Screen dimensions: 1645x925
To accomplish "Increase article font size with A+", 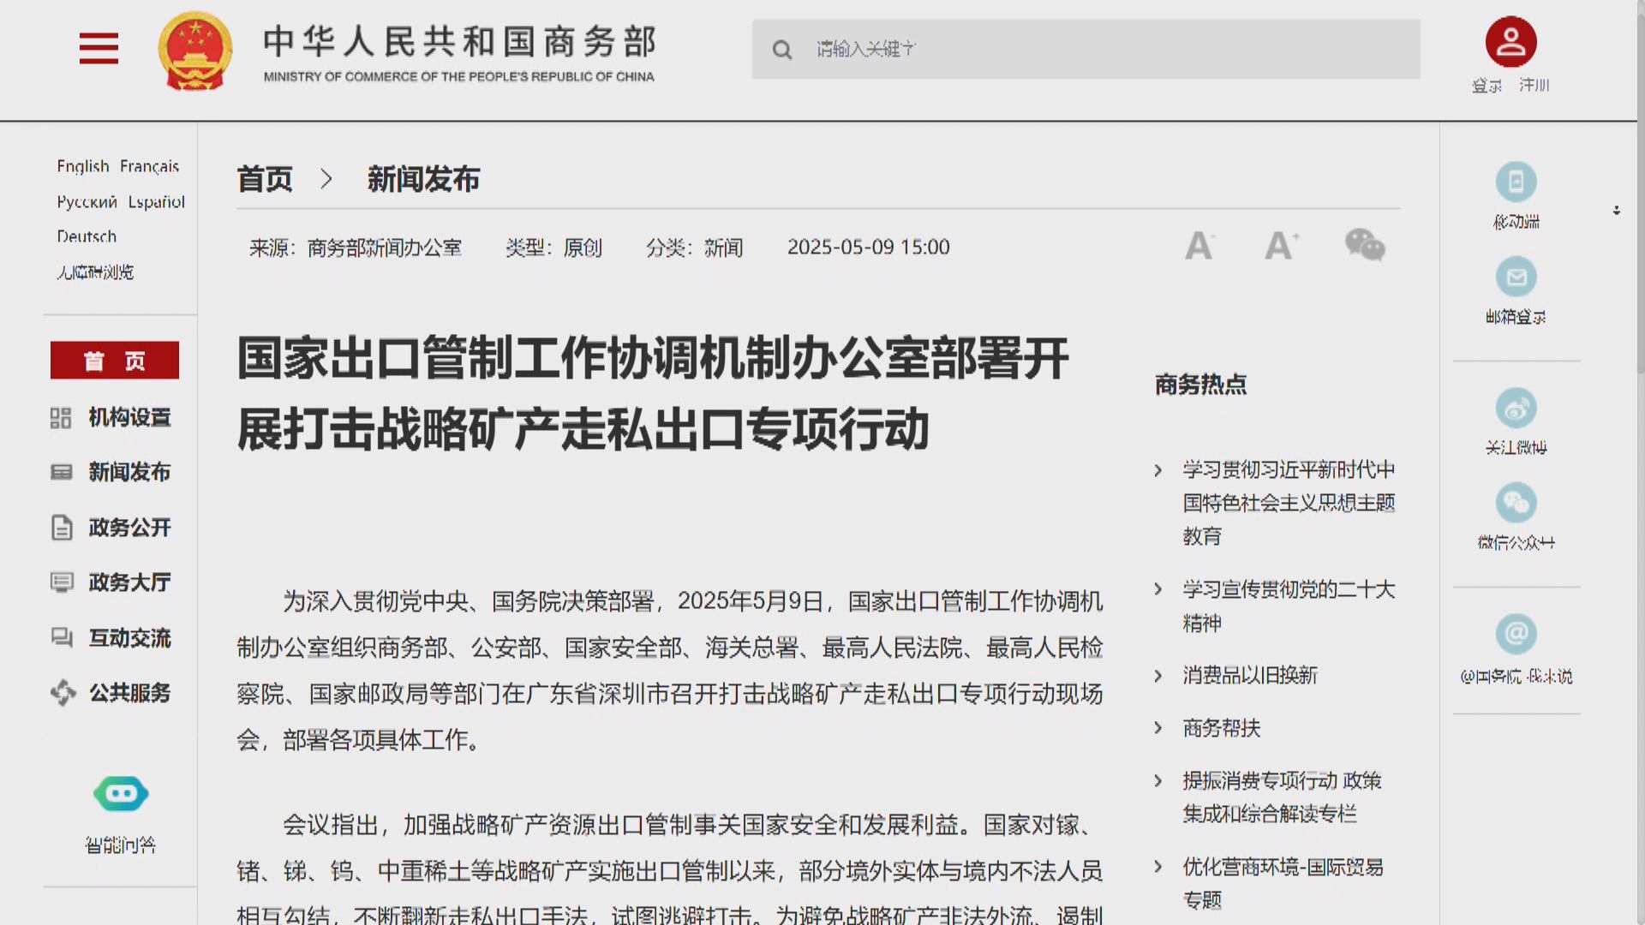I will 1280,247.
